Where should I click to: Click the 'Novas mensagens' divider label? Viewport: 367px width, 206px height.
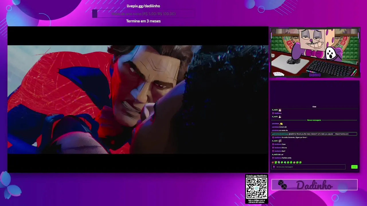314,120
